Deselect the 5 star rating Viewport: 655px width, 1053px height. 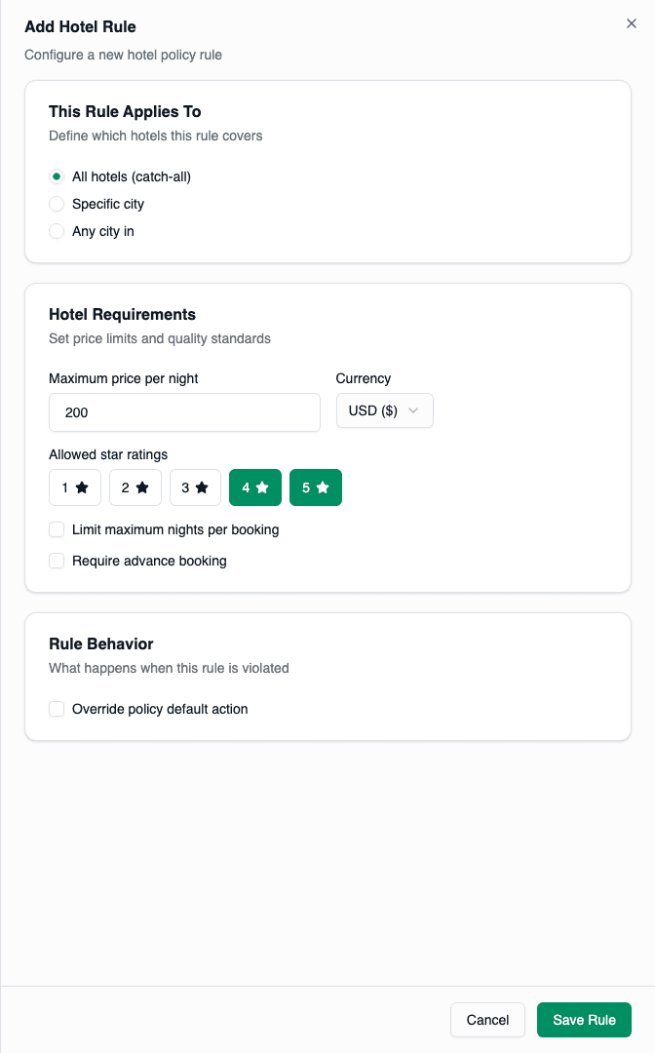tap(316, 487)
